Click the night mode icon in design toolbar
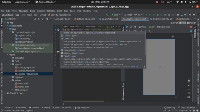Image resolution: width=200 pixels, height=112 pixels. pyautogui.click(x=135, y=27)
